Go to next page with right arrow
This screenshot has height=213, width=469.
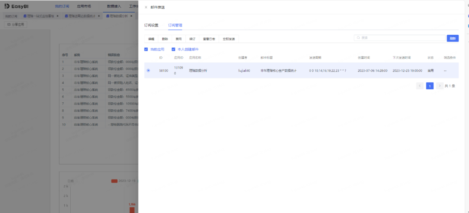[439, 86]
